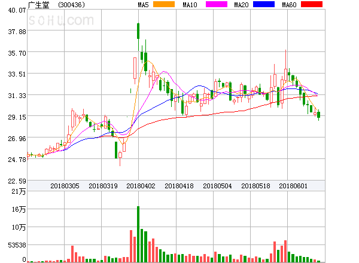Click the MA20 legend label
The height and width of the screenshot is (263, 359).
click(241, 5)
